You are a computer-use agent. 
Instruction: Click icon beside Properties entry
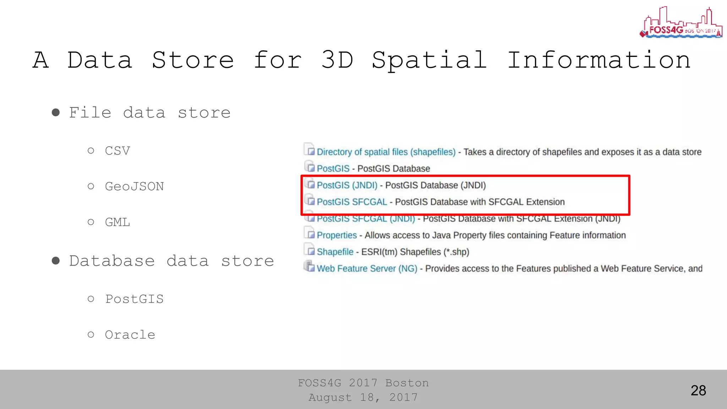[309, 233]
